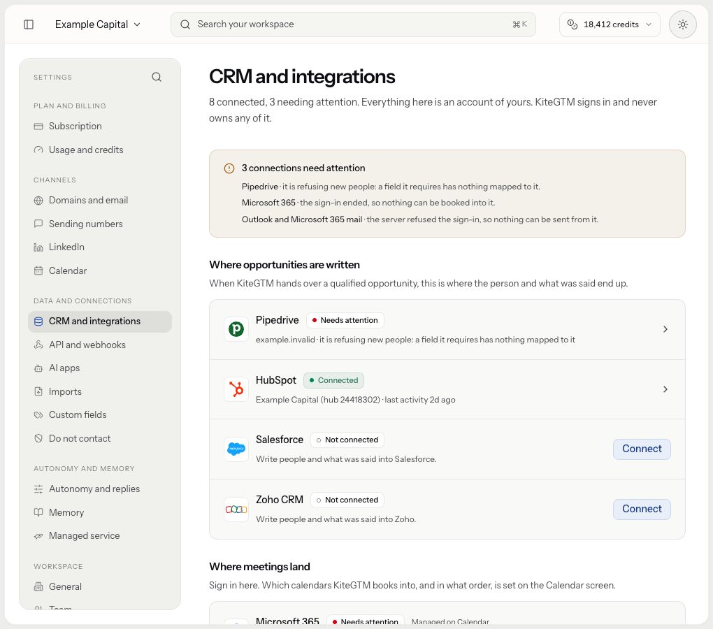The image size is (713, 629).
Task: Open General workspace settings
Action: [x=99, y=587]
